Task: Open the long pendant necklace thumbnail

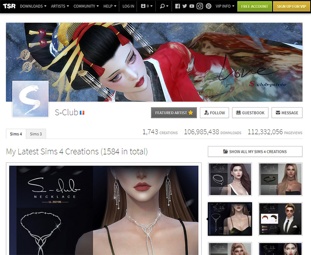Action: tap(230, 219)
